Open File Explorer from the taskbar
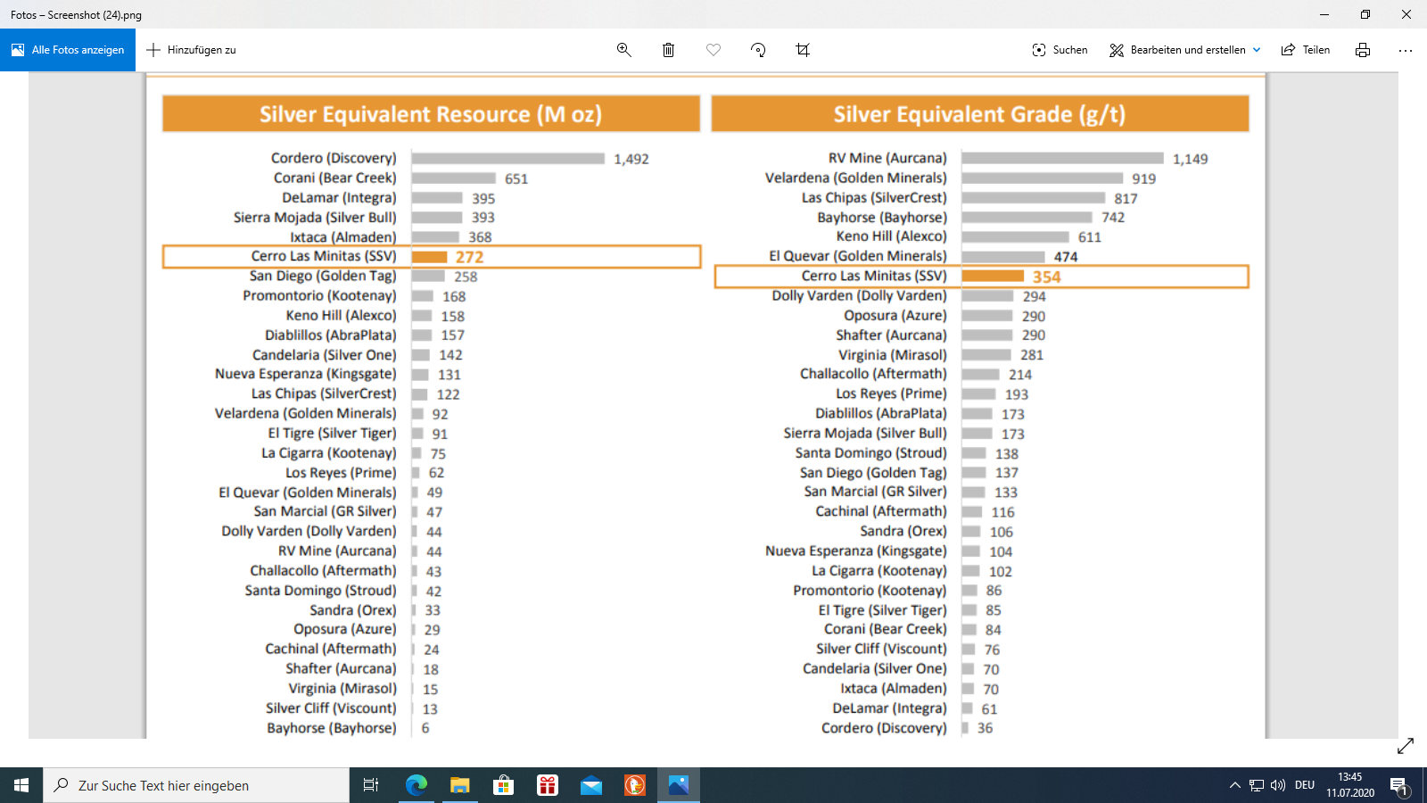 459,785
